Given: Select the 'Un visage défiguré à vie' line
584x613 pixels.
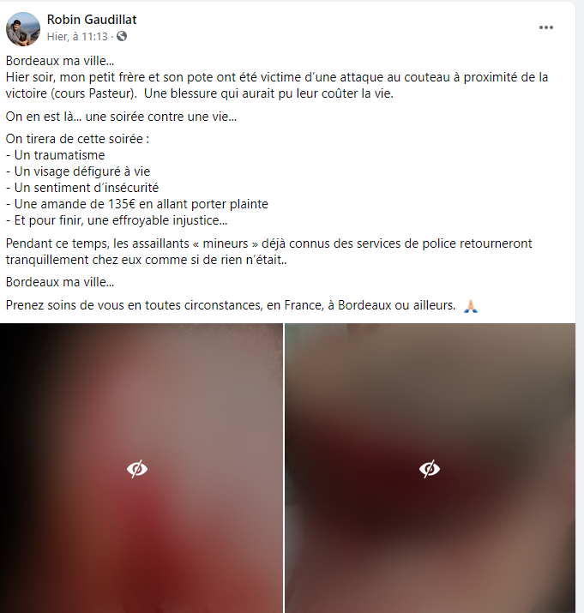Looking at the screenshot, I should coord(78,171).
